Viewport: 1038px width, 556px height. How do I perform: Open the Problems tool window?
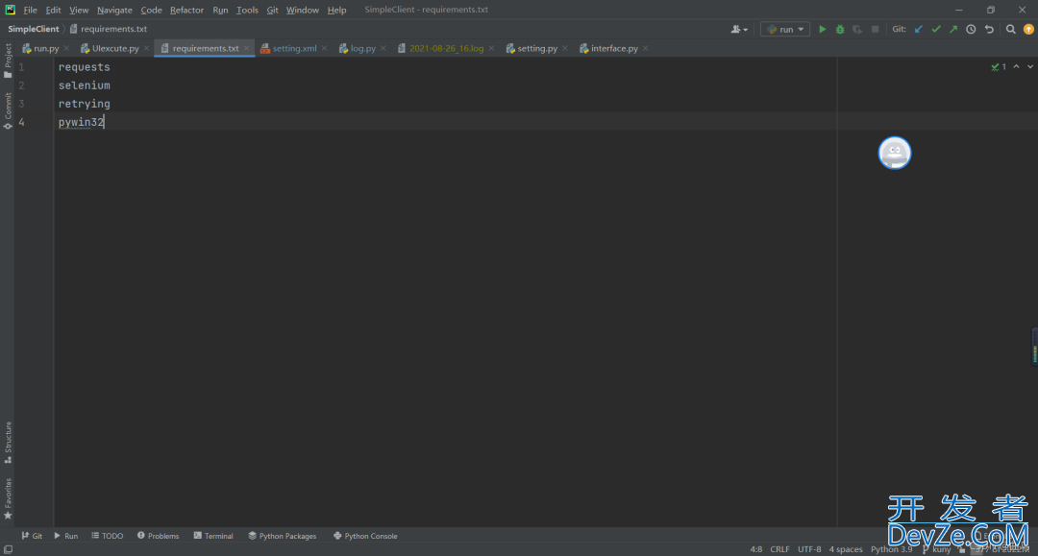(159, 536)
